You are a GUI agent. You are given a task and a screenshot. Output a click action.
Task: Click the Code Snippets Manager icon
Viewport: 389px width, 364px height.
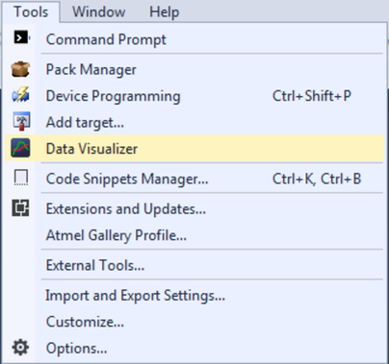click(x=21, y=178)
